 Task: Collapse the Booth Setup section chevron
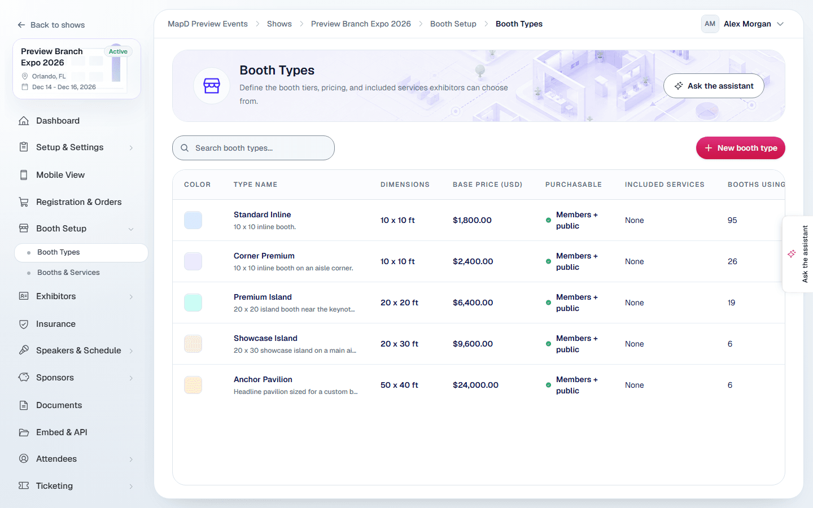[131, 229]
